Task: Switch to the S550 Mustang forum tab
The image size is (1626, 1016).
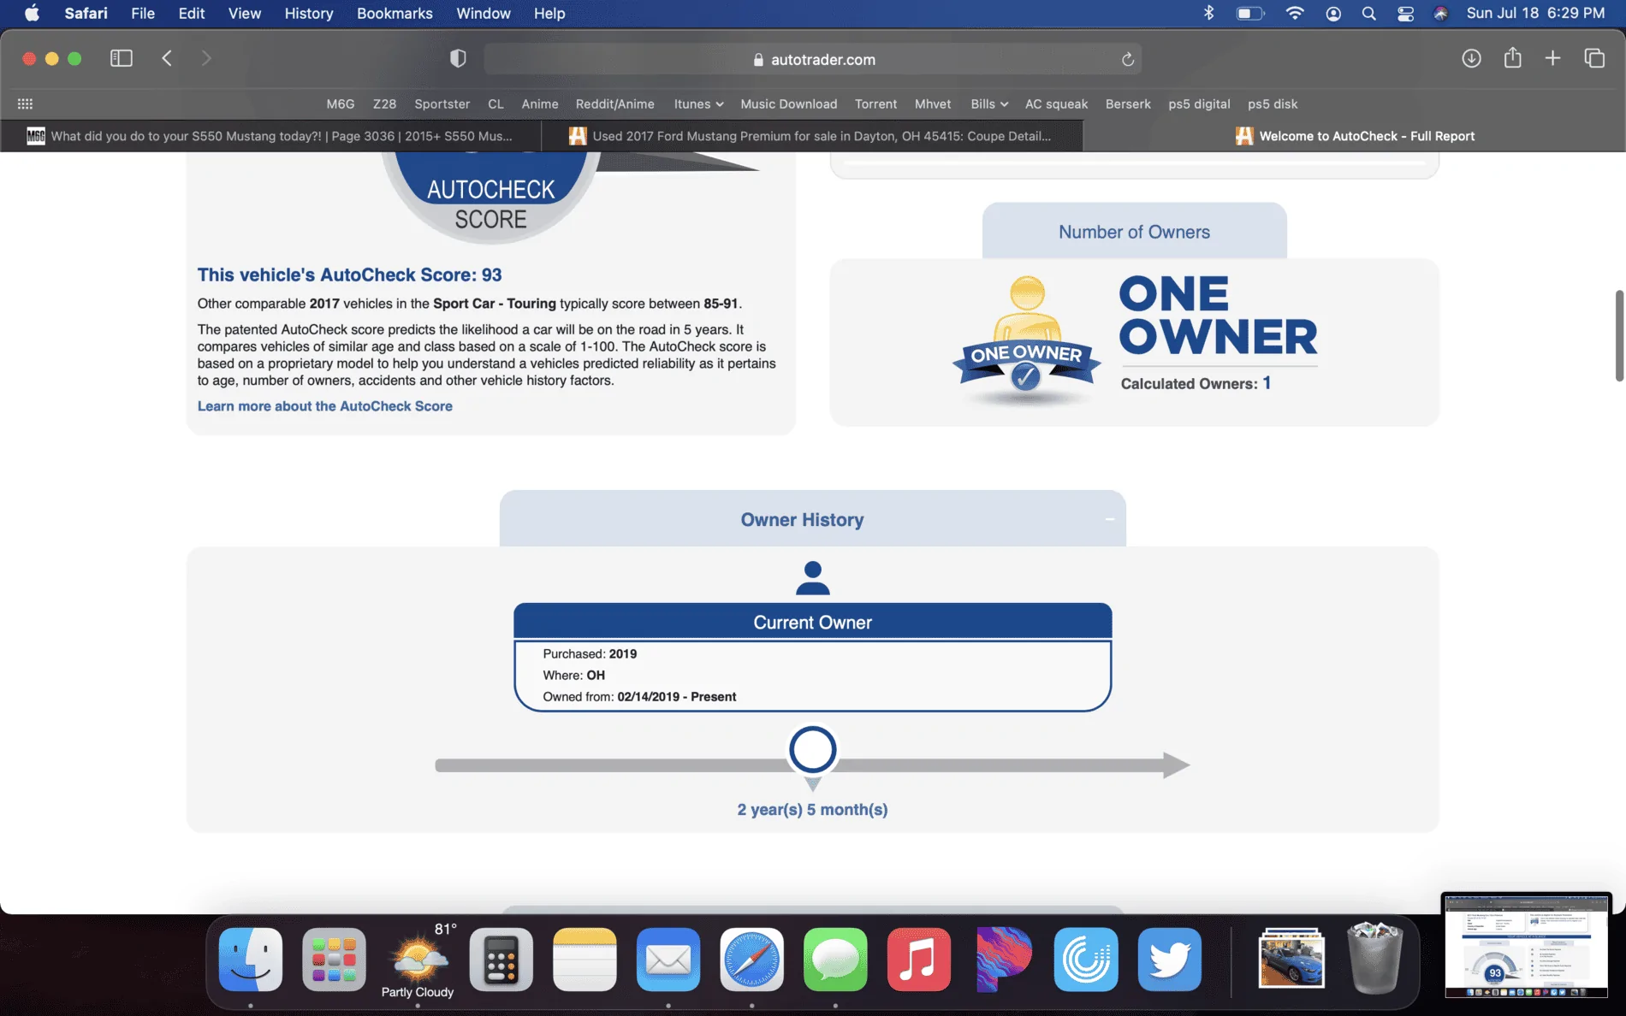Action: pyautogui.click(x=270, y=136)
